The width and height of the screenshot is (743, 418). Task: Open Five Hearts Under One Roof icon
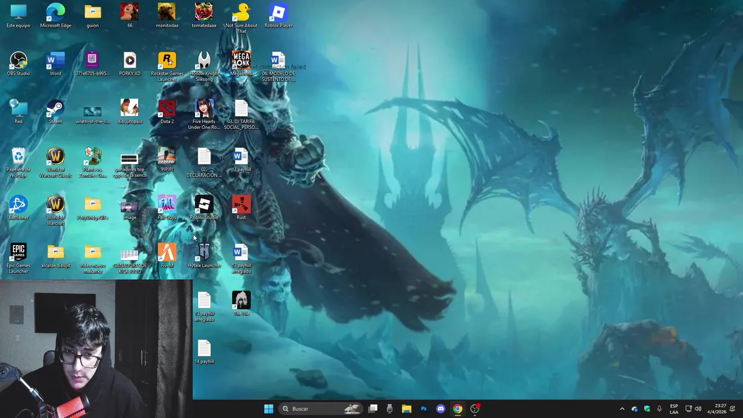(204, 114)
